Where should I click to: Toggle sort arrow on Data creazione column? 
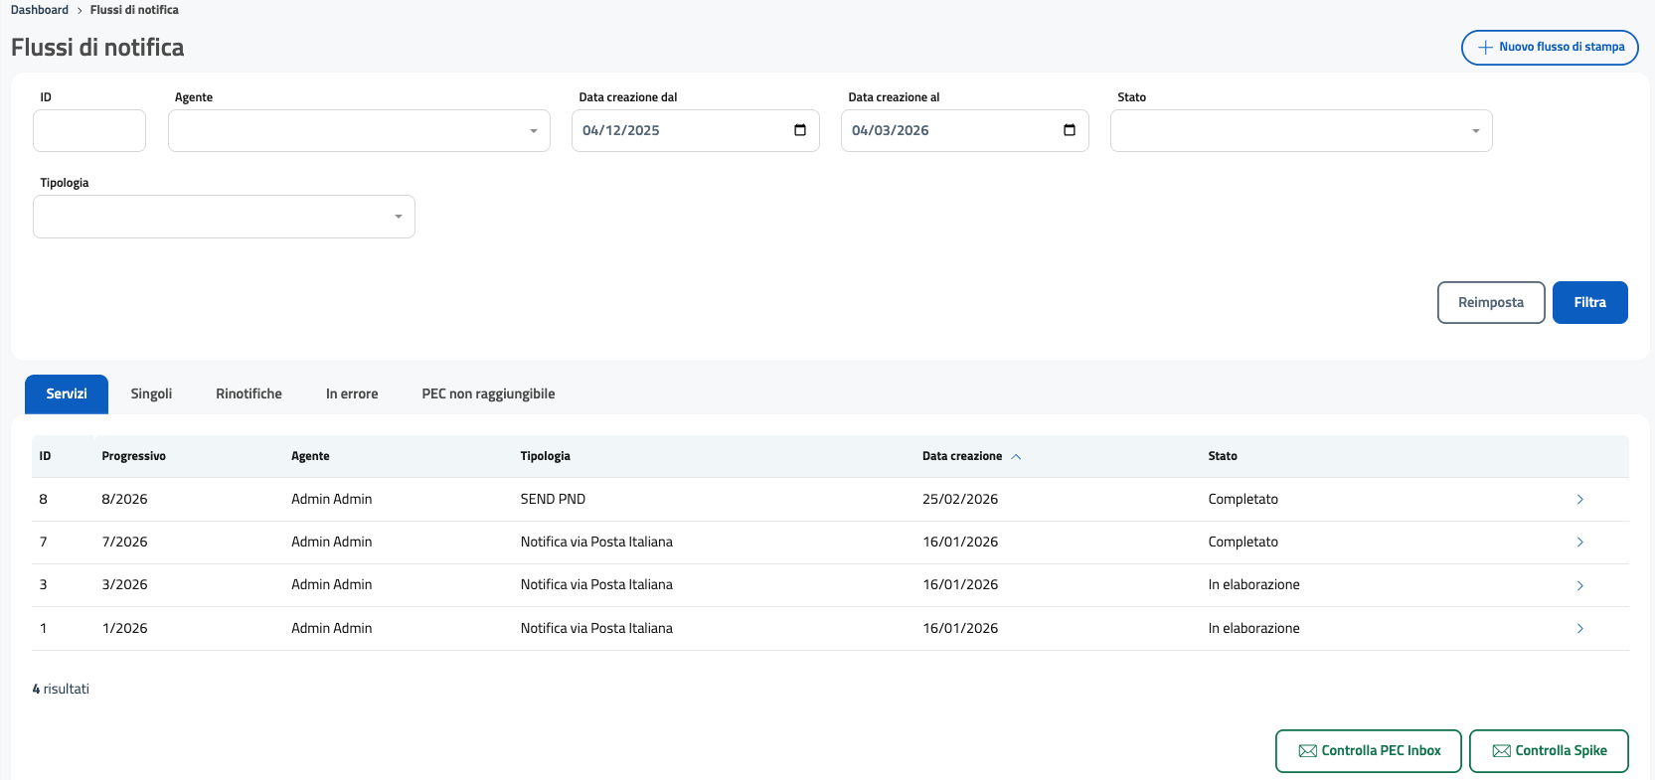coord(1016,457)
